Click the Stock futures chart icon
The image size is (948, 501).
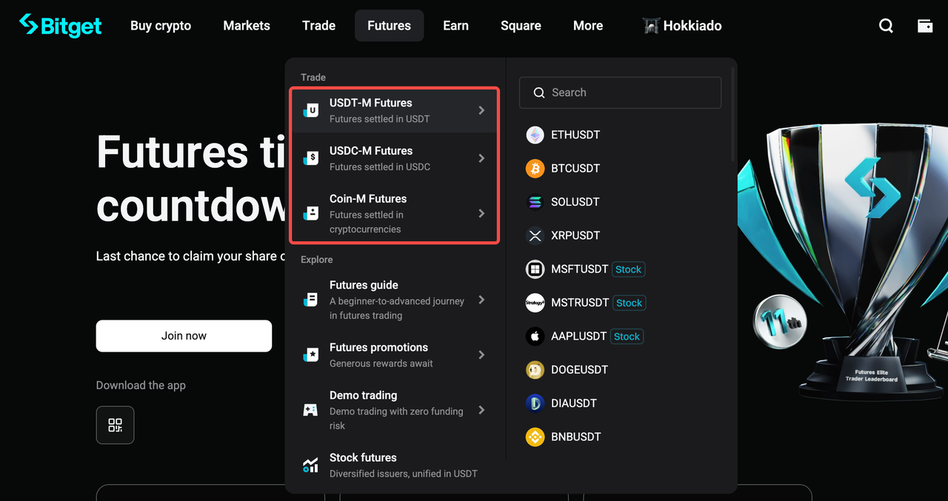[310, 465]
